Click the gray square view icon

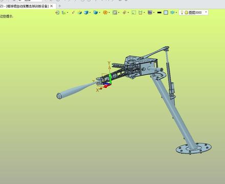115,12
